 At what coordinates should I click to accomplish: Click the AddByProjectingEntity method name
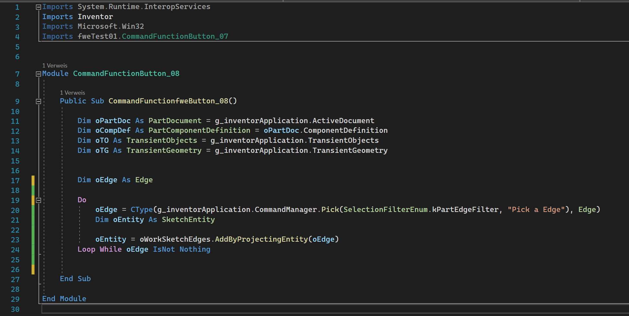261,239
